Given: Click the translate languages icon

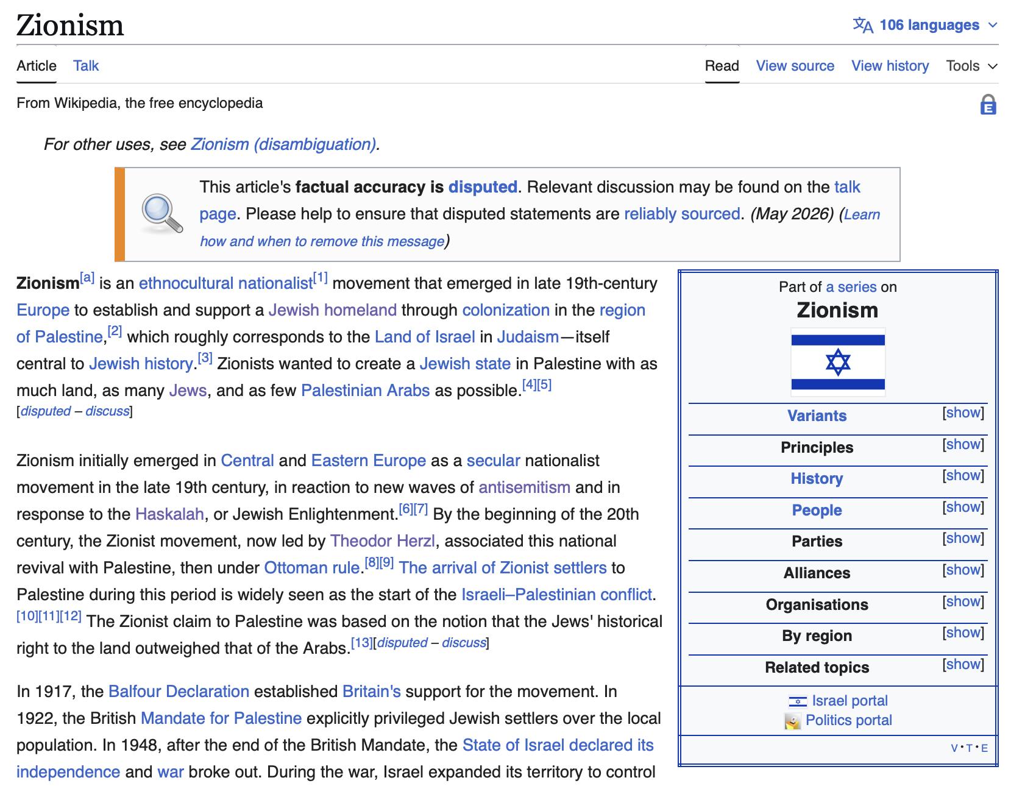Looking at the screenshot, I should [863, 25].
